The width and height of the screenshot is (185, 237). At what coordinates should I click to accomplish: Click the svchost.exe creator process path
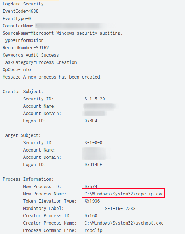tap(124, 223)
